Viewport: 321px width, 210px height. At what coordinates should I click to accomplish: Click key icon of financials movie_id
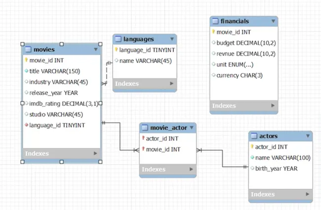coord(213,32)
